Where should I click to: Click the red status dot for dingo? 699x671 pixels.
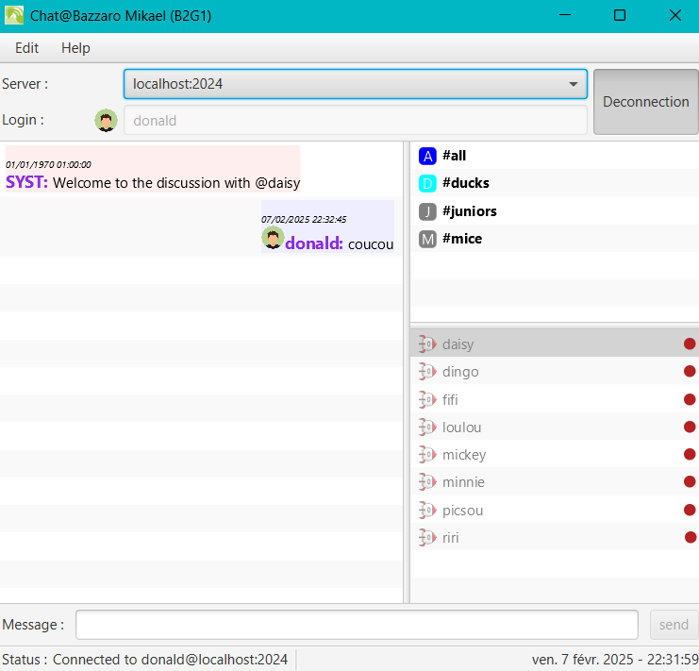(x=690, y=372)
